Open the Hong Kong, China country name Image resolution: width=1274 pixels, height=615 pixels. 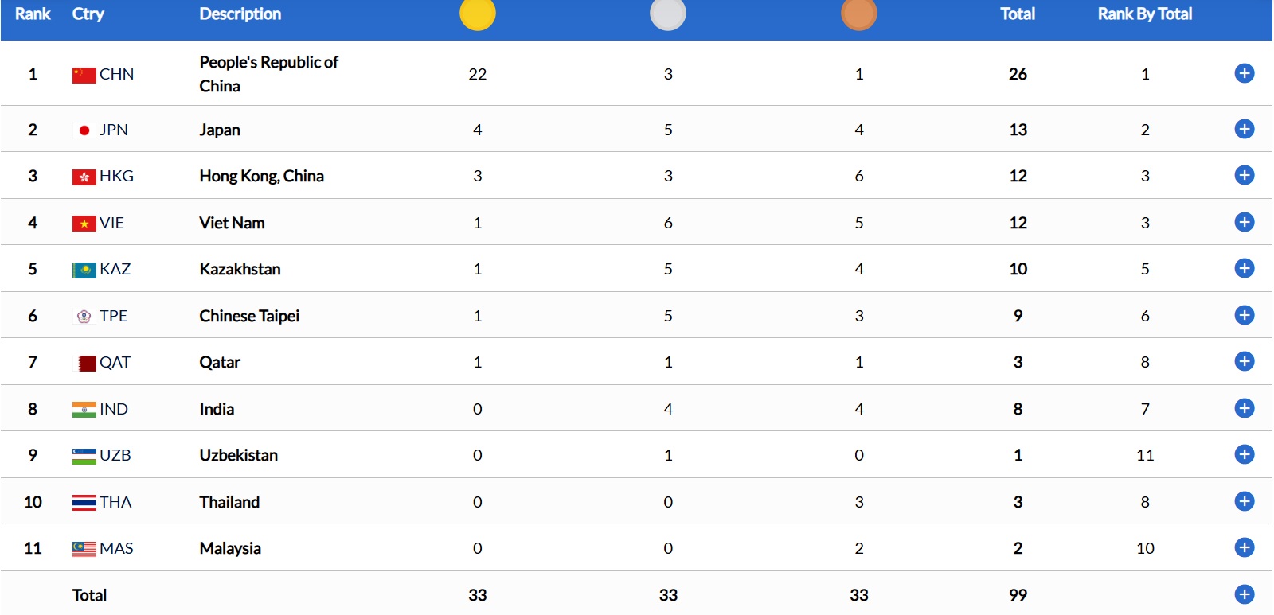261,176
